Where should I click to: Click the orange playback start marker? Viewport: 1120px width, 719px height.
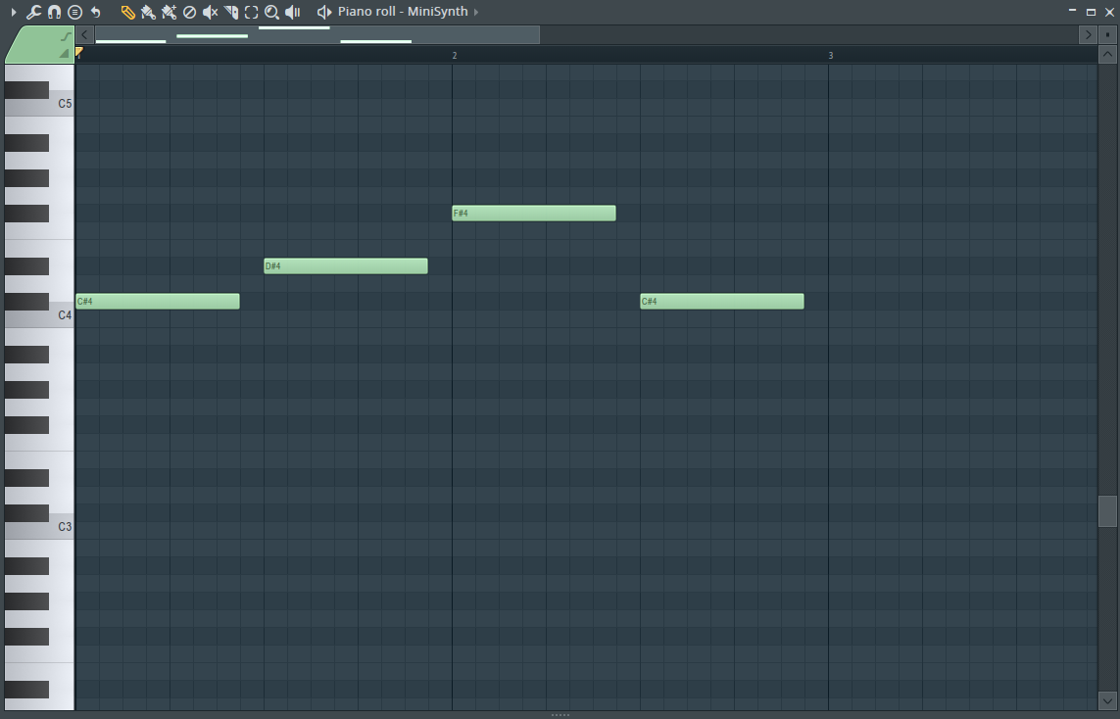tap(79, 52)
